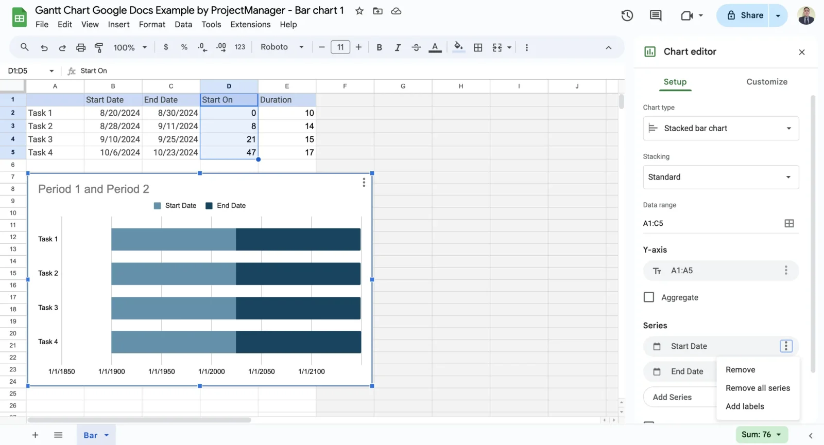Decrease the font size
824x445 pixels.
click(321, 47)
